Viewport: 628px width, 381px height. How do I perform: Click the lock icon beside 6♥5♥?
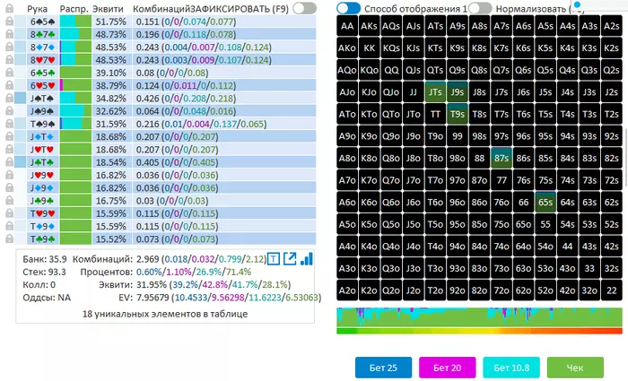[x=9, y=86]
